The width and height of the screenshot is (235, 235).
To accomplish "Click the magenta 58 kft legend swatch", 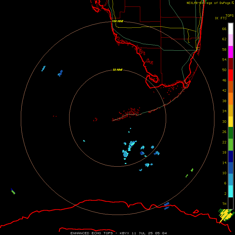I will (231, 52).
